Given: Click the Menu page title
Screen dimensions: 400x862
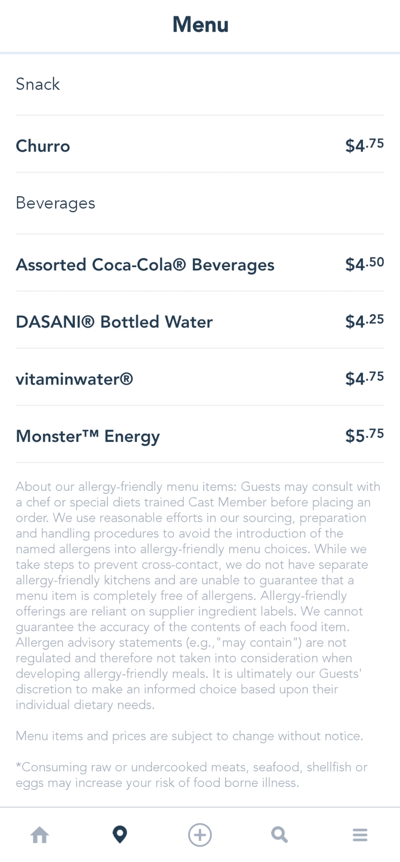Looking at the screenshot, I should pos(201,25).
